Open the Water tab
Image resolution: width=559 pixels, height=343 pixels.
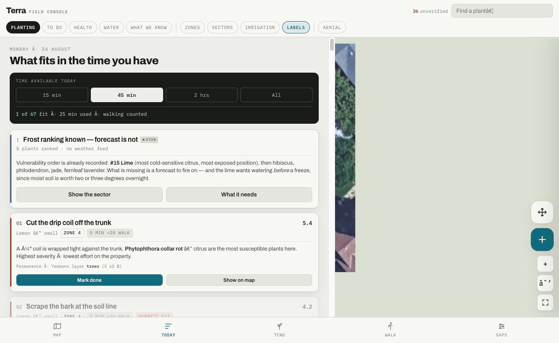click(x=111, y=27)
